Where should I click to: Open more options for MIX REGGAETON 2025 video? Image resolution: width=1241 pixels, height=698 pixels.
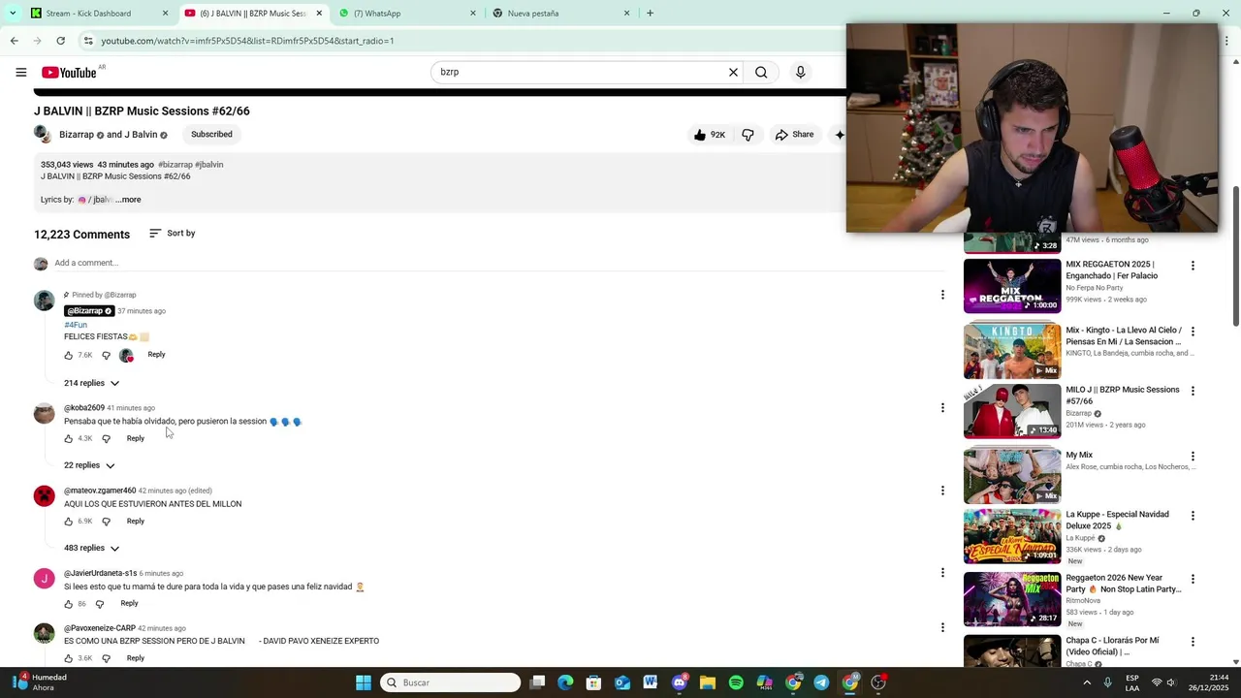click(x=1193, y=266)
